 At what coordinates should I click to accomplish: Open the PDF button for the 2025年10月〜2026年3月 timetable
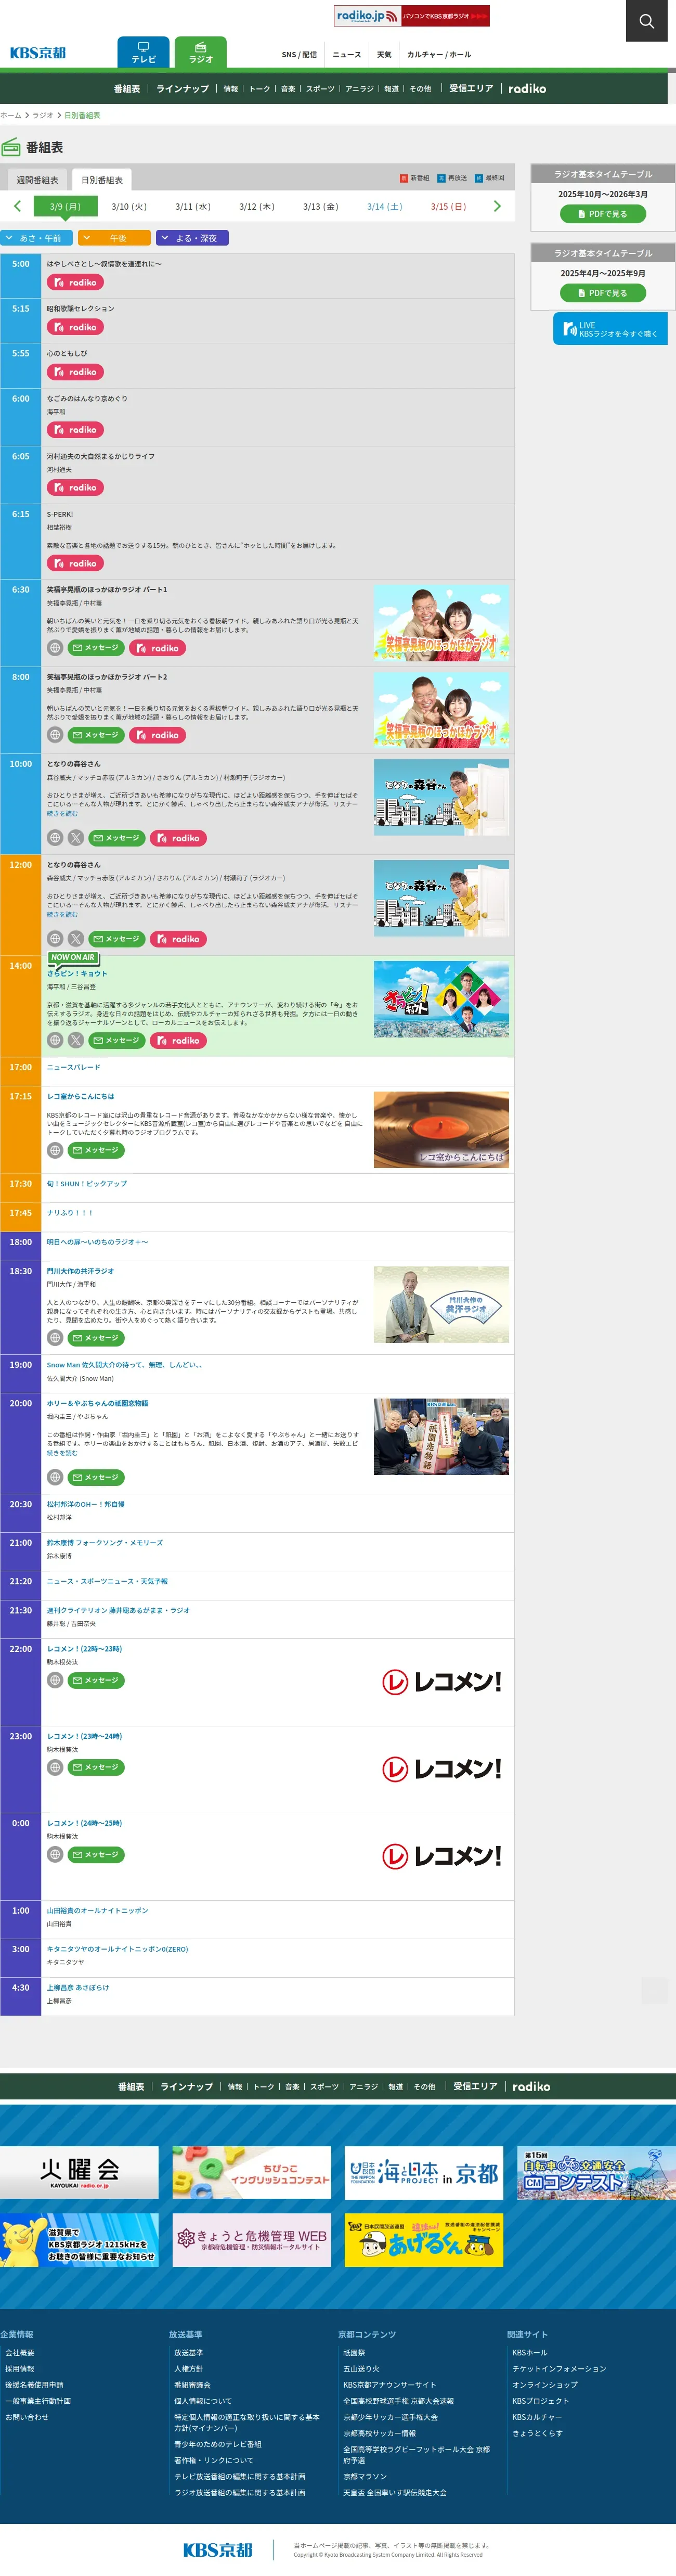point(602,214)
